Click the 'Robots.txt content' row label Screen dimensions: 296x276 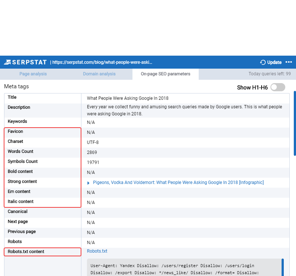click(26, 252)
